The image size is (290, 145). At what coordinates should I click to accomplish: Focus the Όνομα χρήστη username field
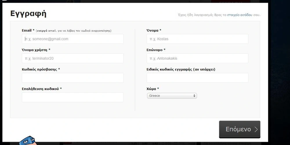point(73,58)
